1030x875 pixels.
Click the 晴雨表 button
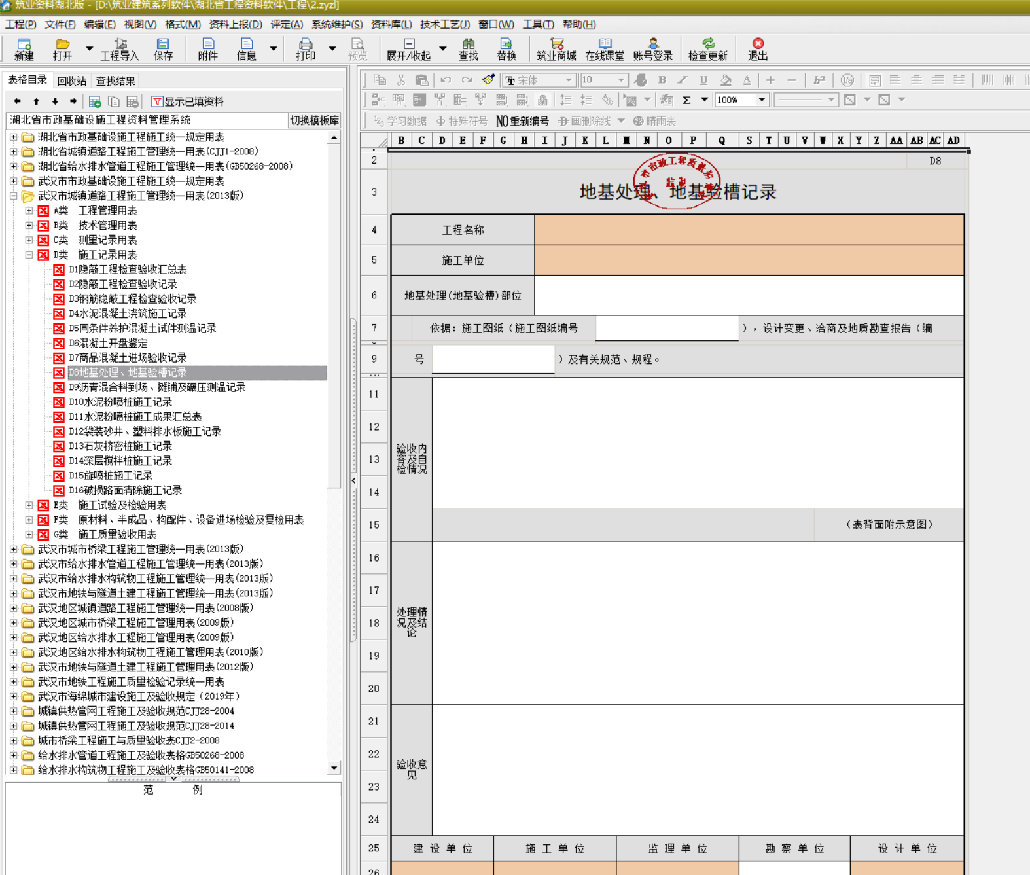pyautogui.click(x=654, y=121)
